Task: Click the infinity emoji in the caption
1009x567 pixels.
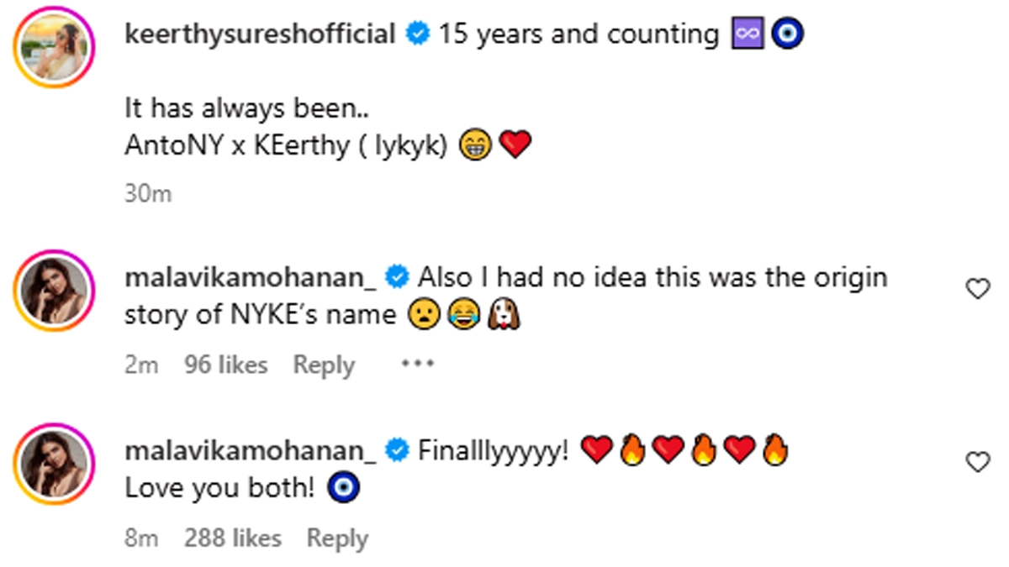Action: (x=746, y=34)
